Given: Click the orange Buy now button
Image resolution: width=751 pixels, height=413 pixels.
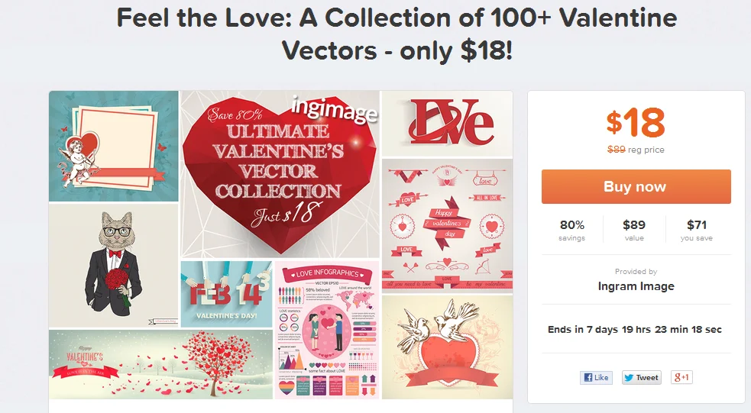Looking at the screenshot, I should point(636,186).
